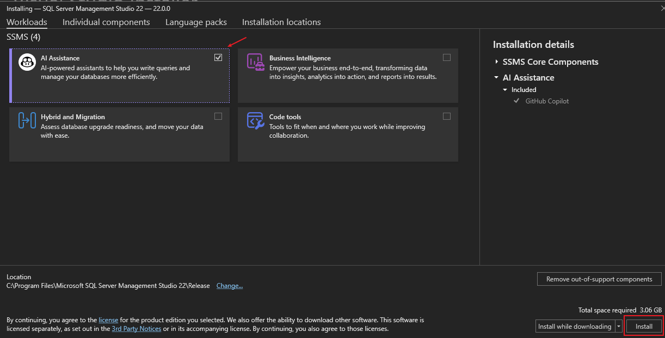Image resolution: width=665 pixels, height=338 pixels.
Task: Collapse the Included components list
Action: (x=505, y=90)
